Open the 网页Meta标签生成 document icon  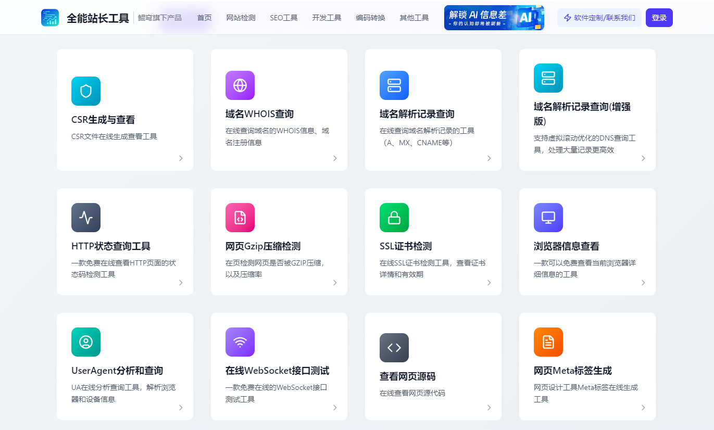pos(548,342)
